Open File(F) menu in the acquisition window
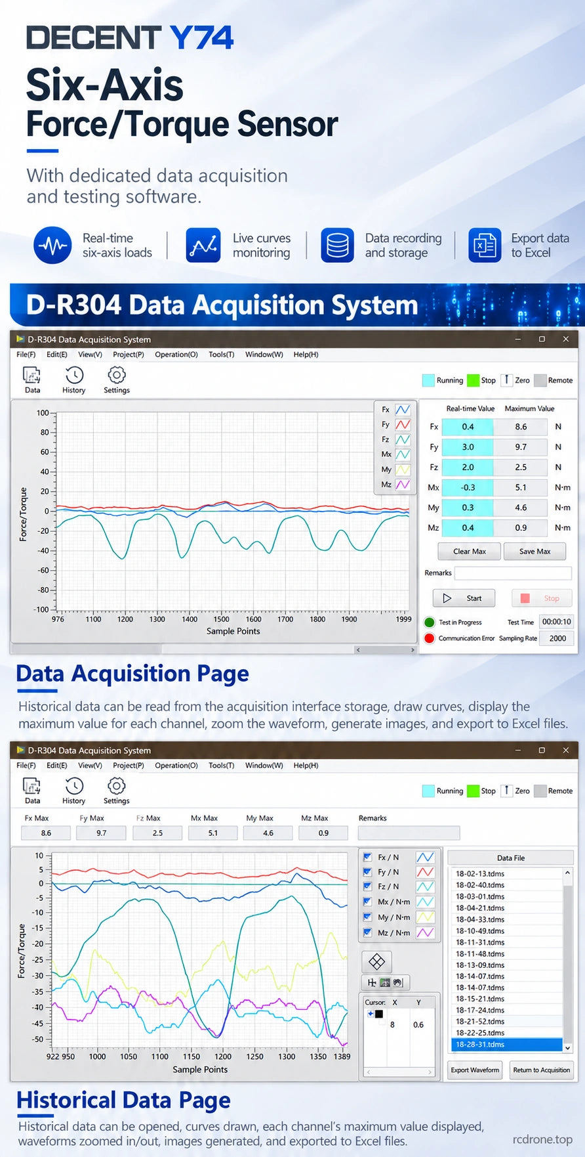 [x=26, y=355]
